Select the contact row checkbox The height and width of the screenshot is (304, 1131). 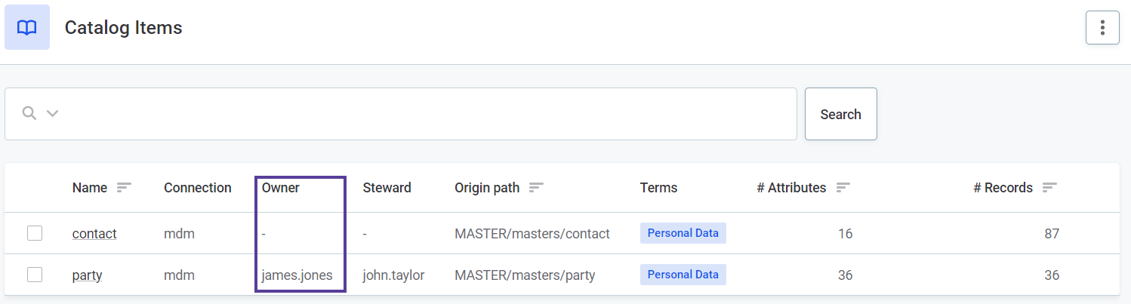tap(35, 233)
